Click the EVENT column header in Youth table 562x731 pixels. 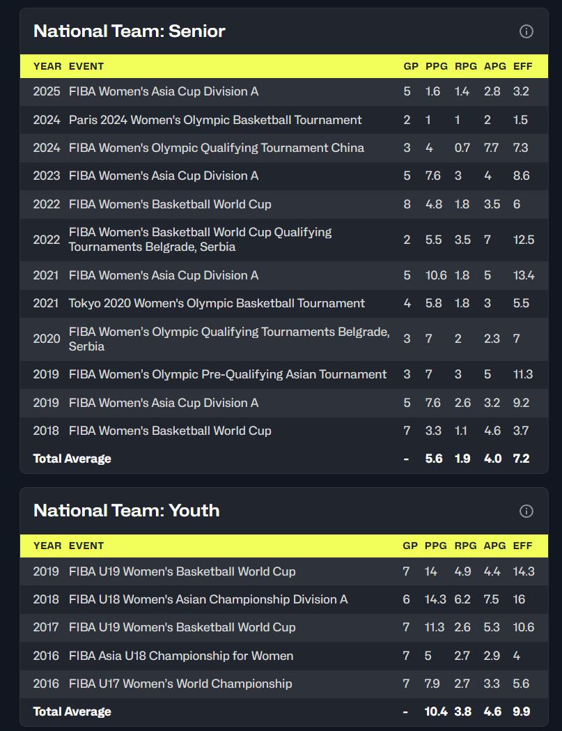pos(86,546)
